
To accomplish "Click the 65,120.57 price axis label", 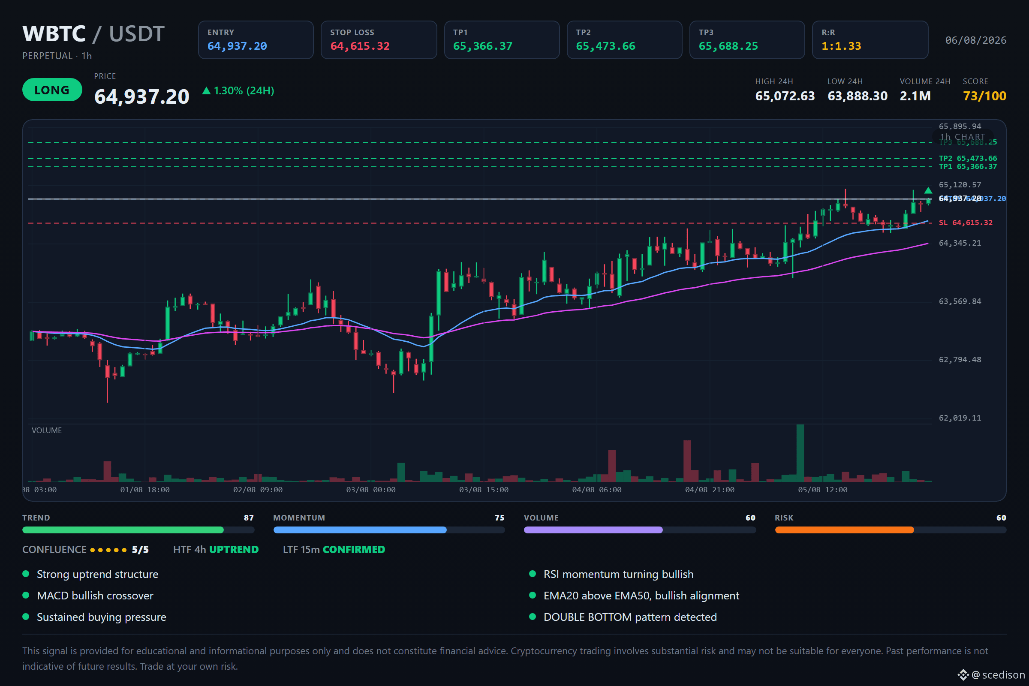I will click(x=960, y=185).
